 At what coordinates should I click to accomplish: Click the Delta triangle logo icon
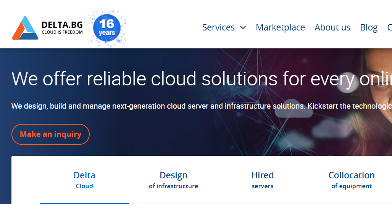pos(25,28)
